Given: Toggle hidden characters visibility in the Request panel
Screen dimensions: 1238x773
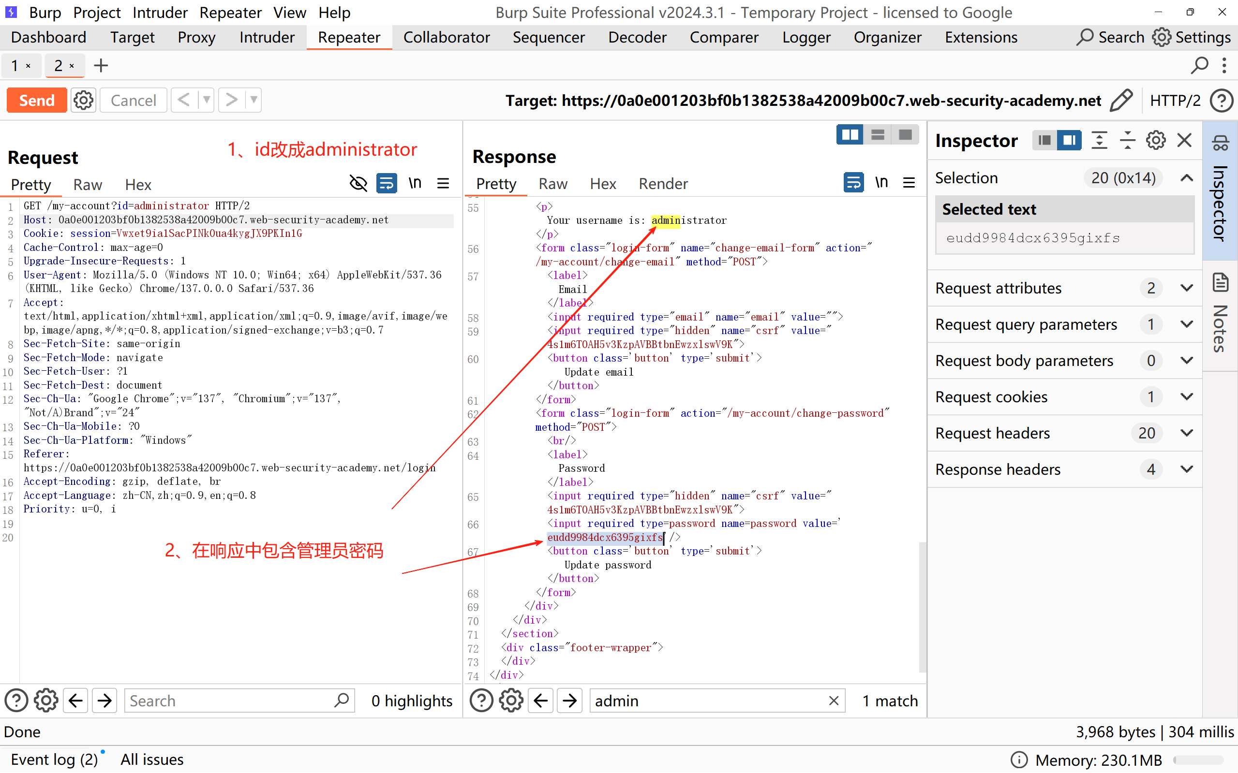Looking at the screenshot, I should click(358, 183).
